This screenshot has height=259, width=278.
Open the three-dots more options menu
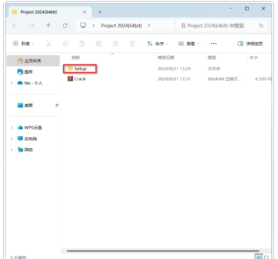click(214, 44)
